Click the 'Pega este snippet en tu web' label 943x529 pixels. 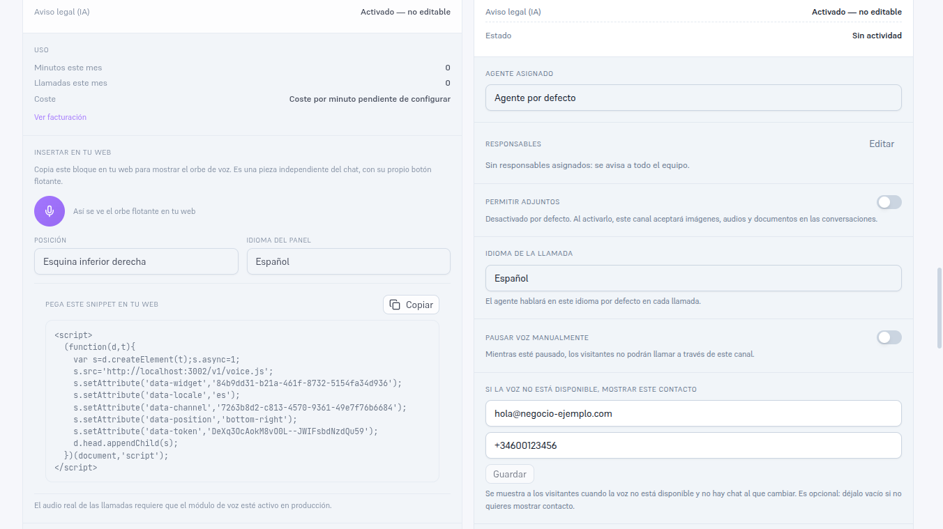(102, 305)
